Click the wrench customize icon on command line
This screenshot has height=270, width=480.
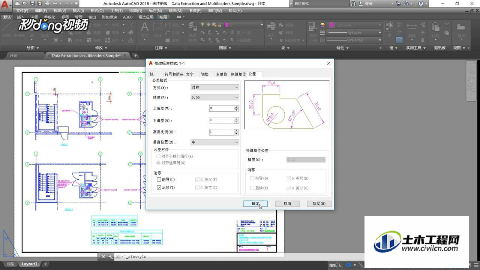pos(110,257)
